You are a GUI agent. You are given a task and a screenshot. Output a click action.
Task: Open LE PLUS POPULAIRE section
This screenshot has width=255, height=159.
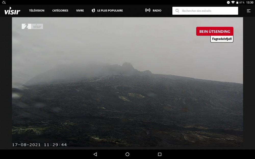pos(110,10)
